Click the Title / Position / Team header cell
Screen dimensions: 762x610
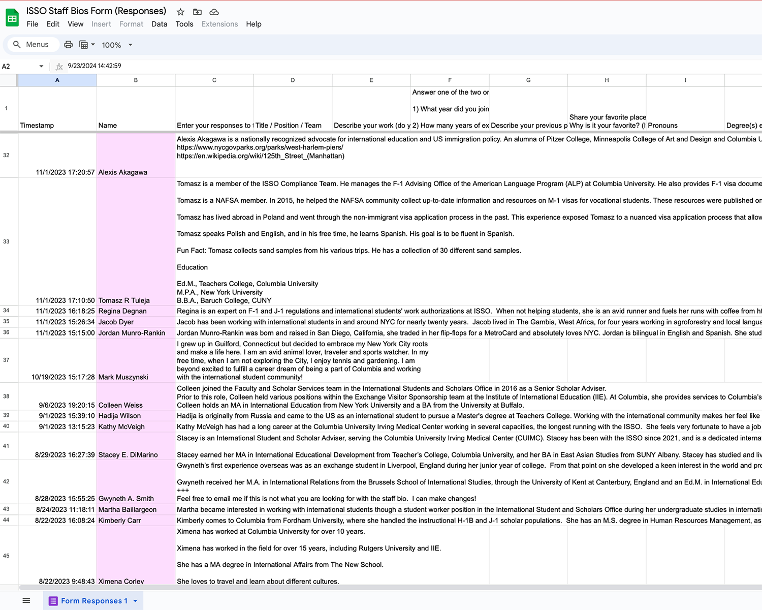pyautogui.click(x=293, y=108)
